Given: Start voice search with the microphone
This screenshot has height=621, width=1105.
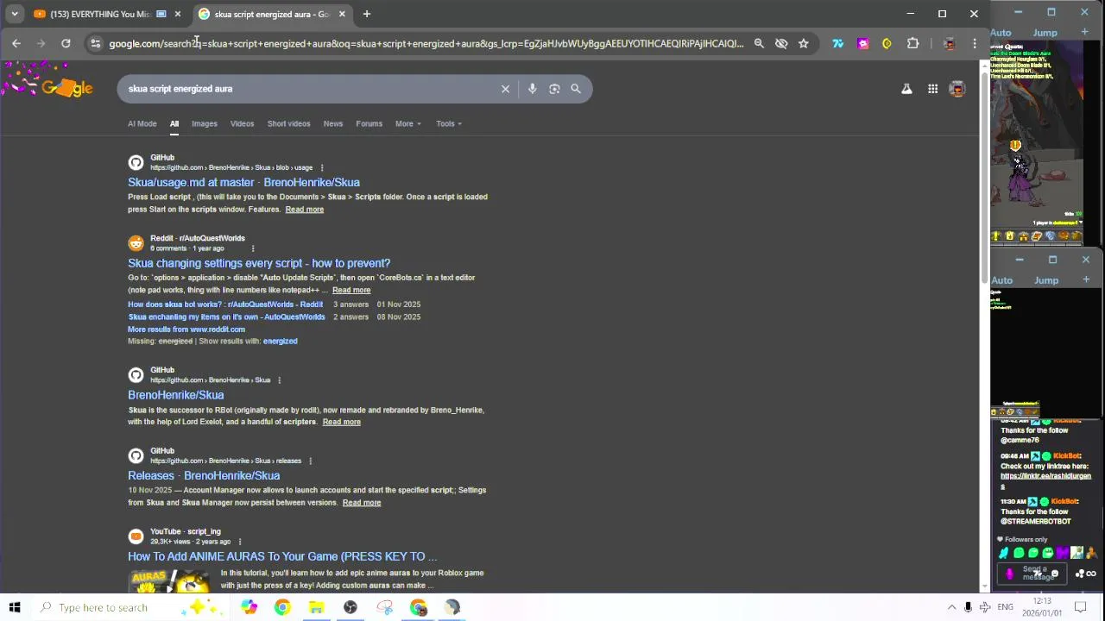Looking at the screenshot, I should click(532, 89).
